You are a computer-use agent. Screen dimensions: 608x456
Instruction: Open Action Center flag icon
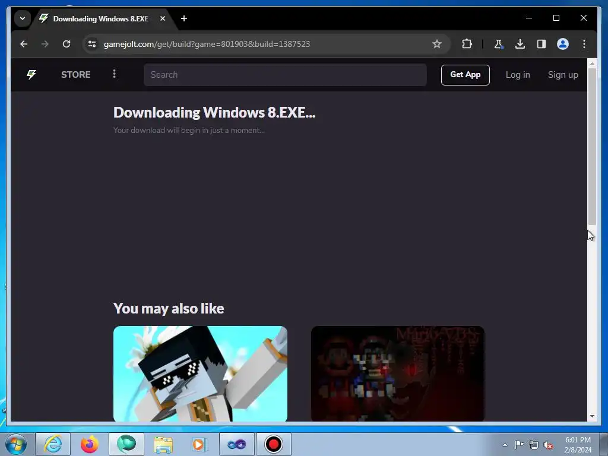(x=519, y=445)
